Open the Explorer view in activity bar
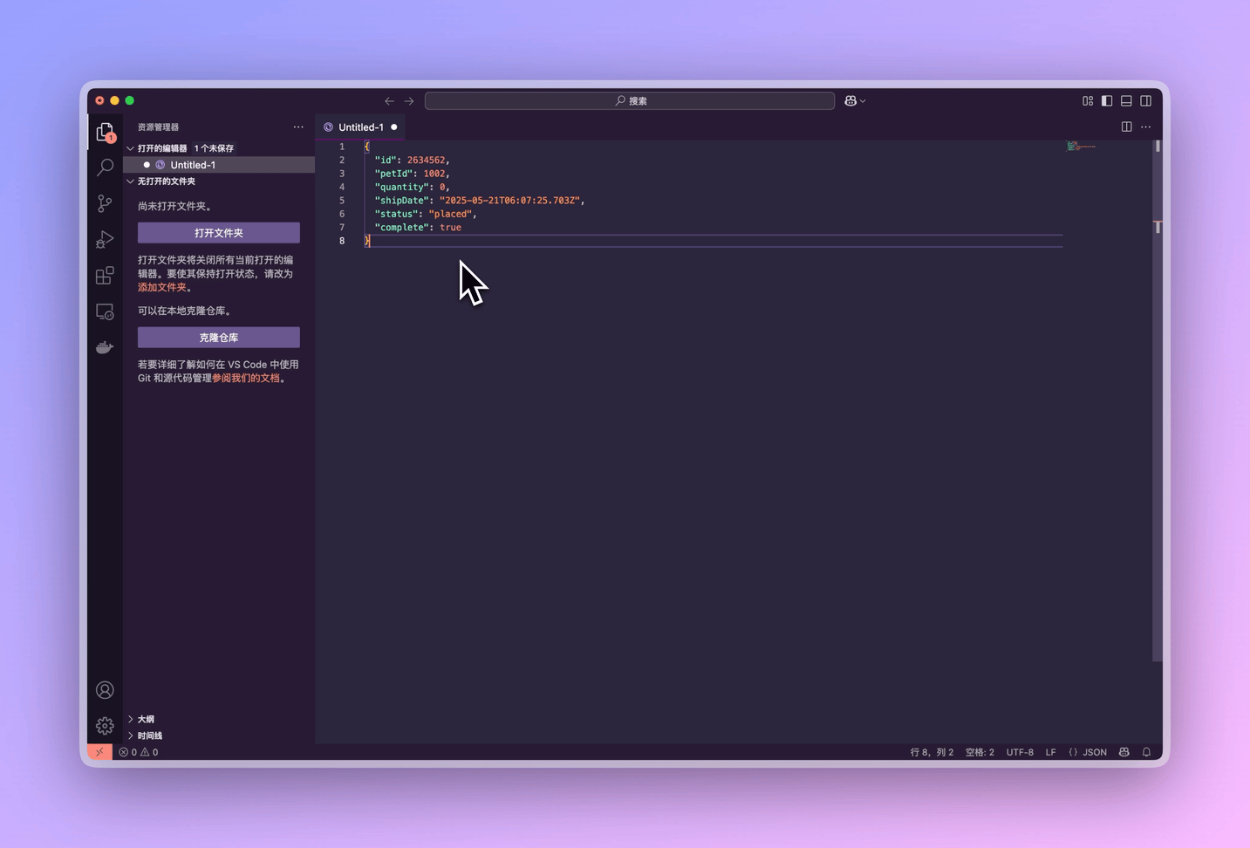 pyautogui.click(x=105, y=132)
